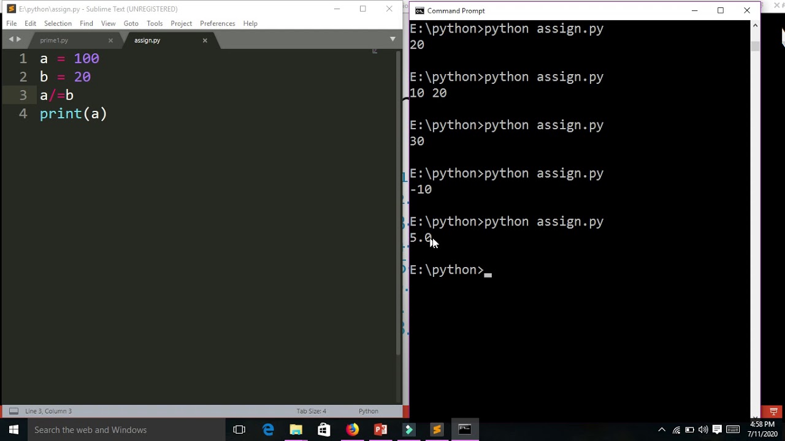Open the touch keyboard tray icon
785x441 pixels.
point(733,430)
